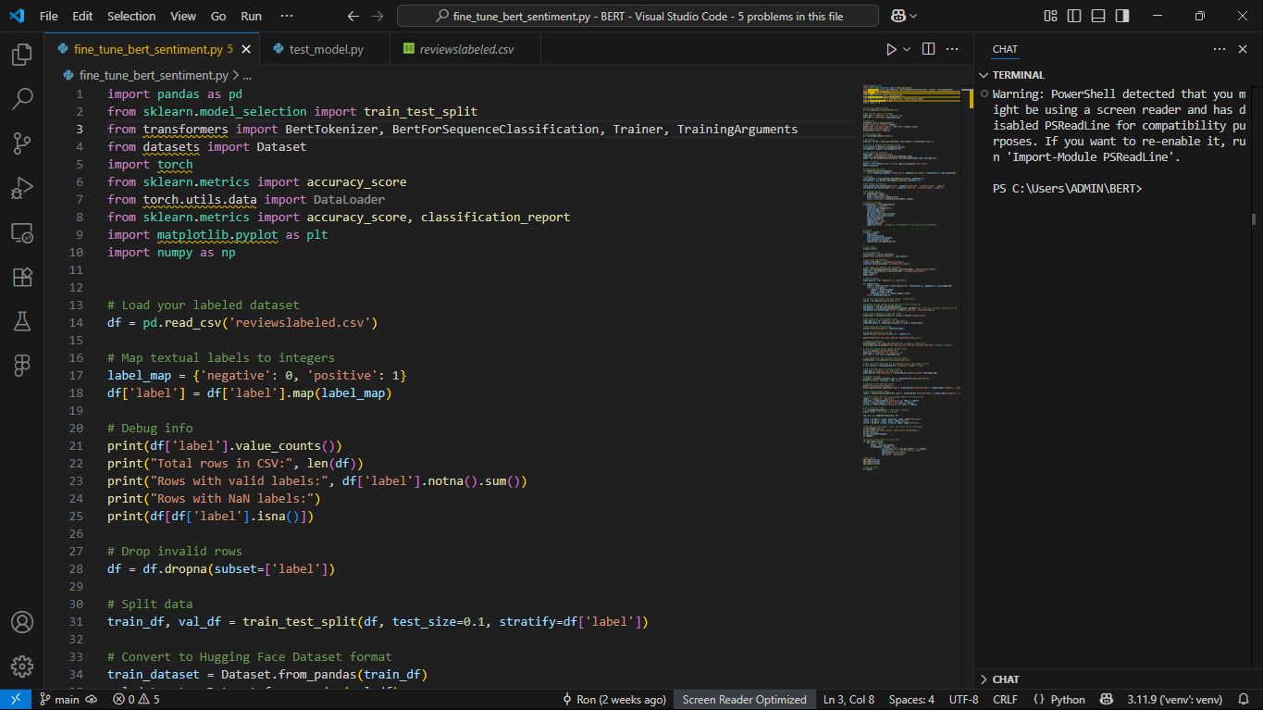Open the Copilot dropdown chevron in title bar
Image resolution: width=1263 pixels, height=710 pixels.
pos(913,16)
